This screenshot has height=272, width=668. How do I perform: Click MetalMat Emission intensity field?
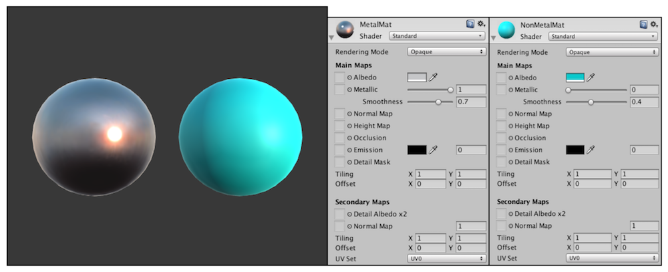tap(471, 150)
